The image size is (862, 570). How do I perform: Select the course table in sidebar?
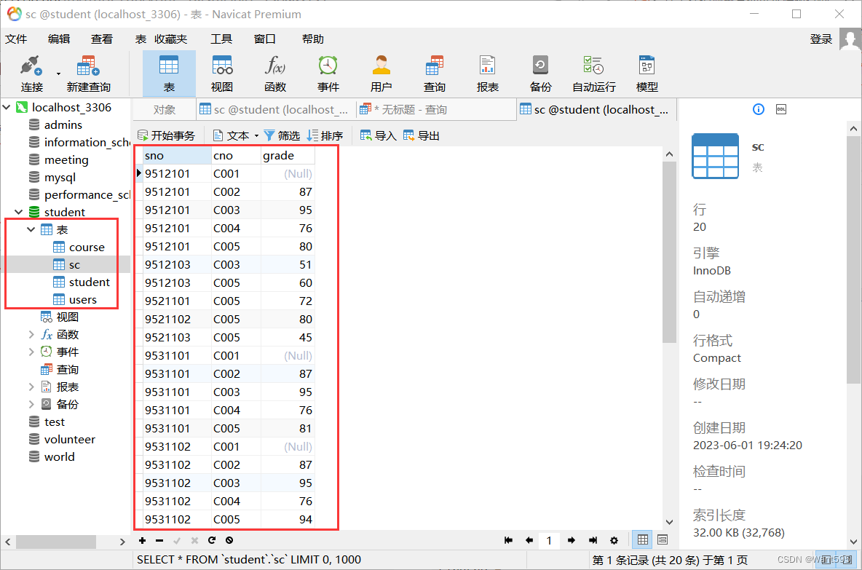tap(86, 247)
